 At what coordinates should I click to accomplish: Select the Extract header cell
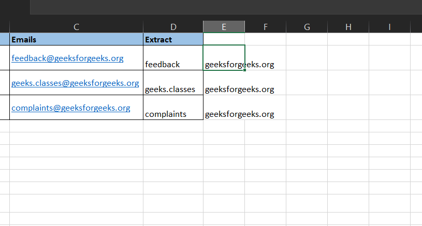coord(173,39)
